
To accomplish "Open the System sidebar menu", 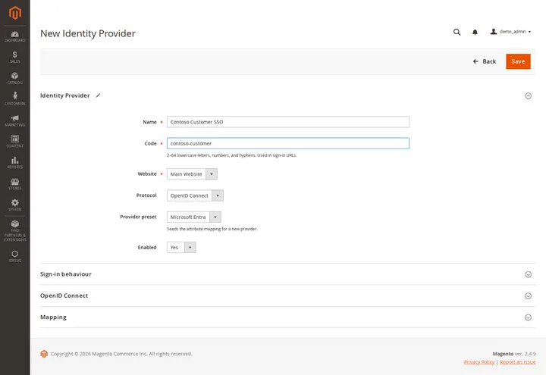I will pos(15,205).
